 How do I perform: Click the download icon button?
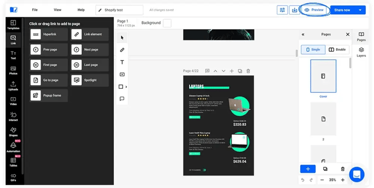295,10
